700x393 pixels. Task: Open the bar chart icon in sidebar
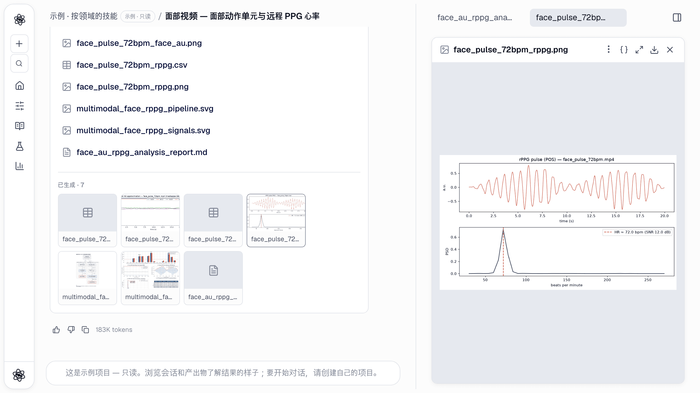tap(19, 166)
